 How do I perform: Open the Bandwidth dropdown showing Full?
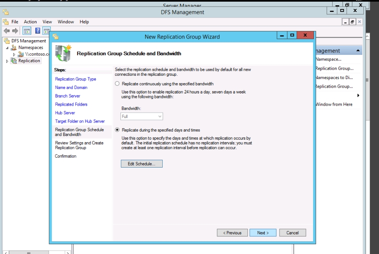click(x=142, y=116)
